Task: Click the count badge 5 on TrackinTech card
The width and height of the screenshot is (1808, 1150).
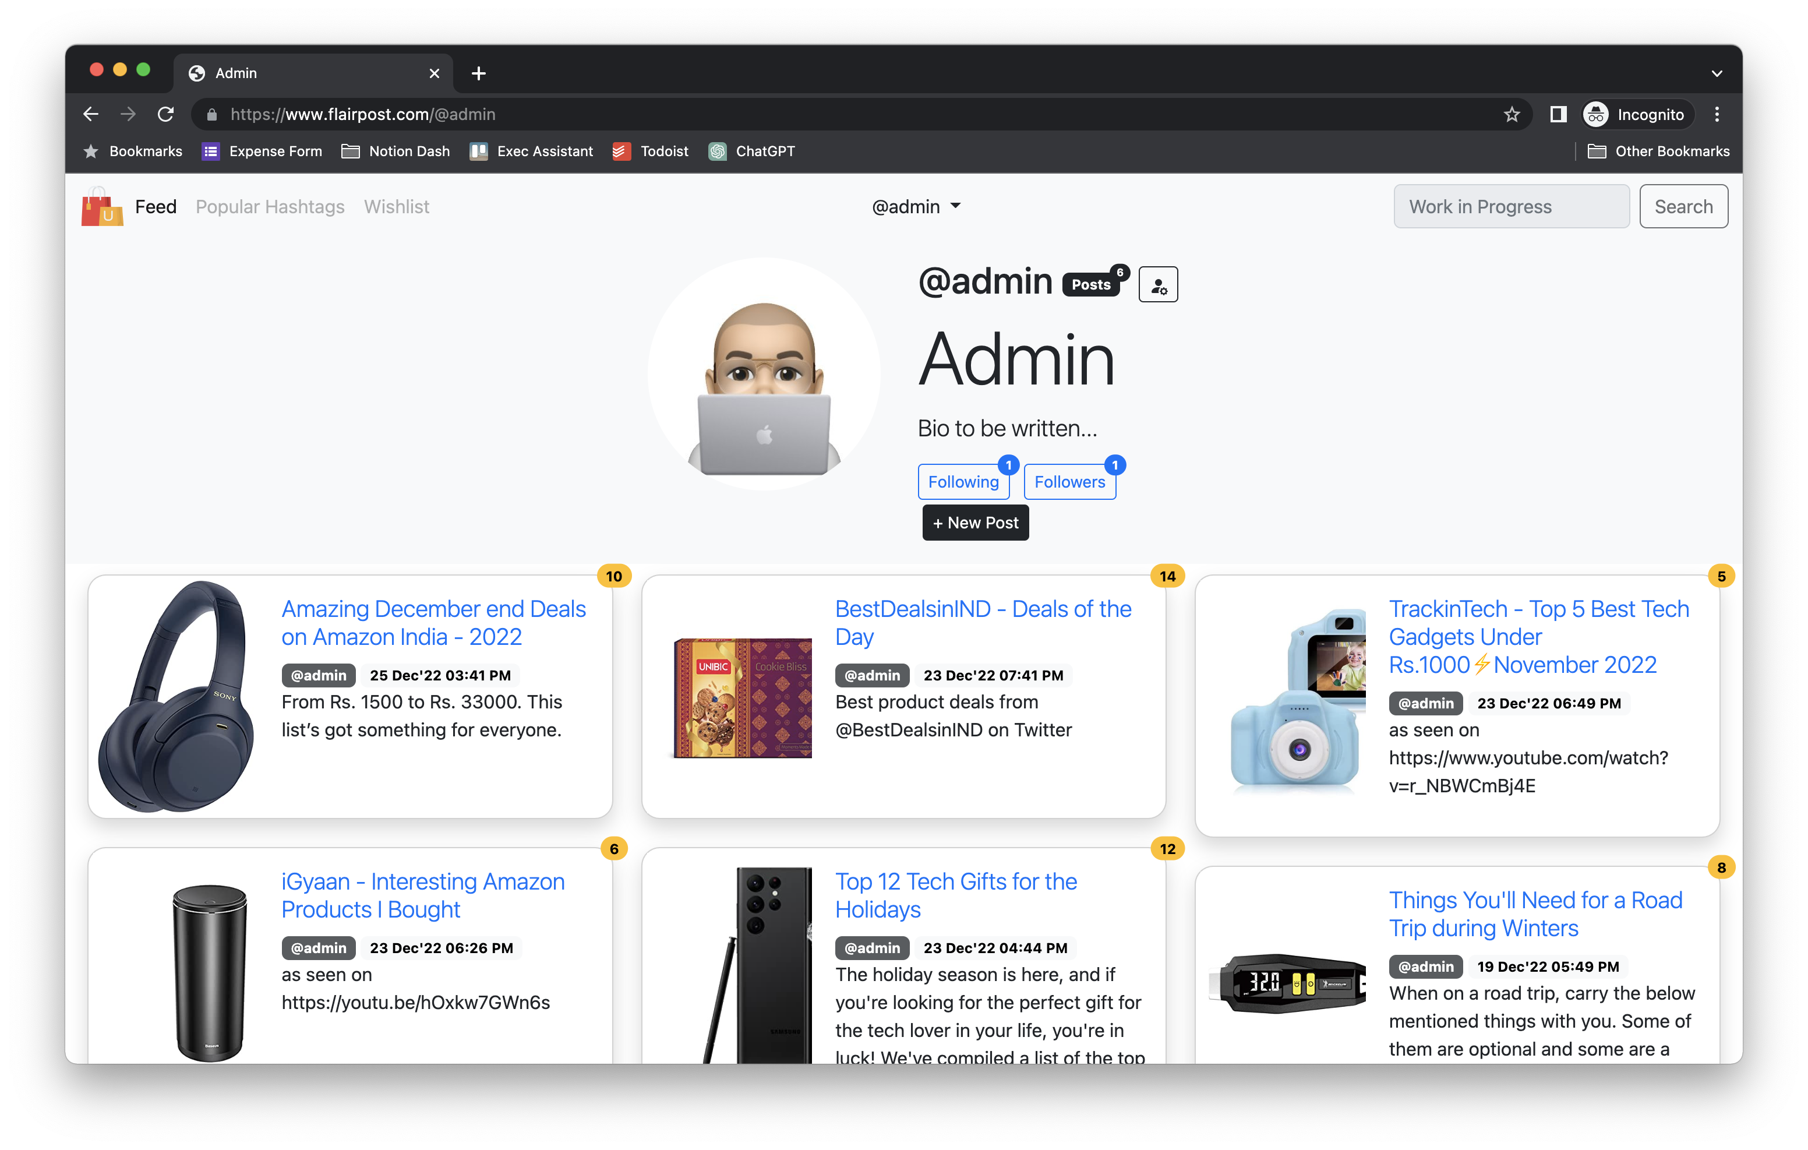Action: click(1721, 576)
